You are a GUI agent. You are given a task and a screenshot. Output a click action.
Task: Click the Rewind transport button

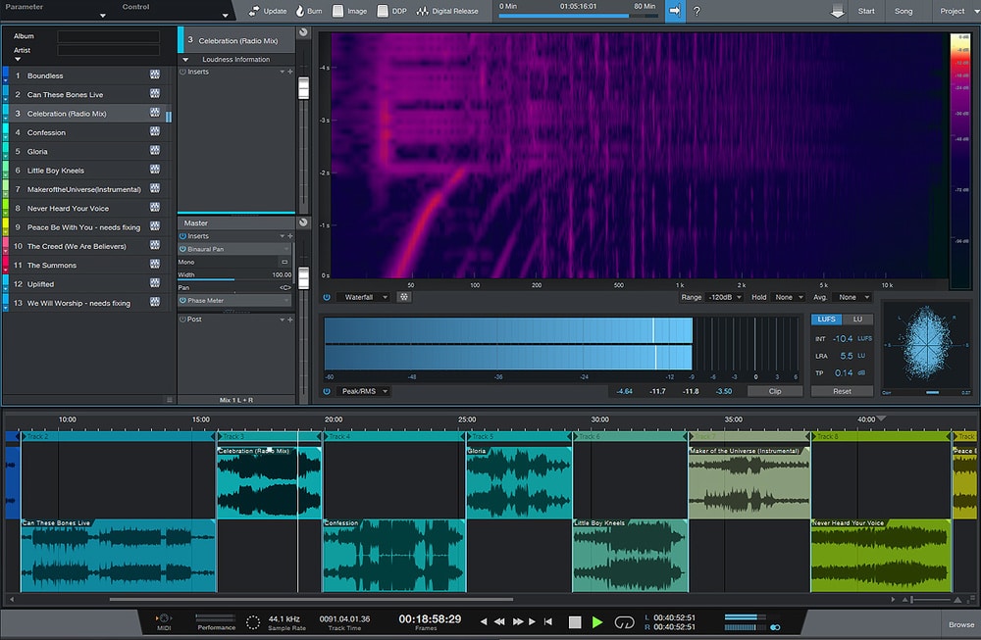(499, 622)
